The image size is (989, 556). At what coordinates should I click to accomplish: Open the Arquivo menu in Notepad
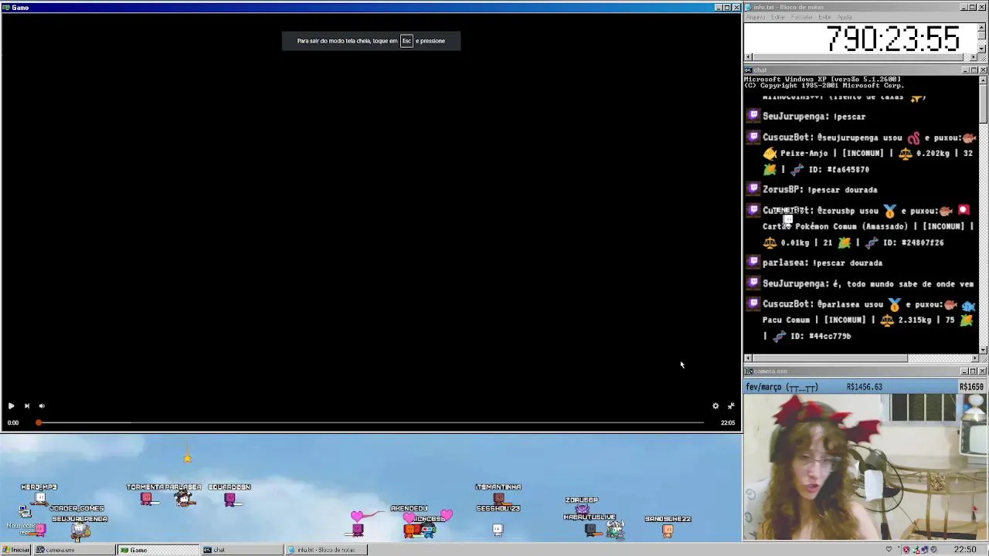tap(756, 17)
